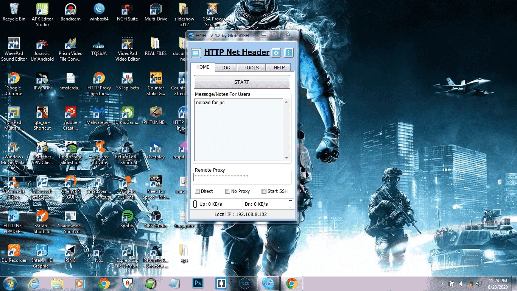Click the PING desktop icon
This screenshot has width=517, height=291.
pyautogui.click(x=71, y=253)
